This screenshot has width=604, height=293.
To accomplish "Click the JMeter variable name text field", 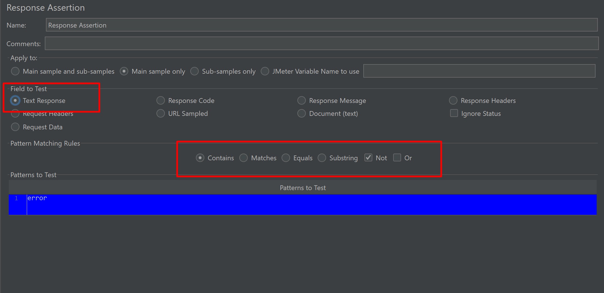I will pyautogui.click(x=479, y=71).
